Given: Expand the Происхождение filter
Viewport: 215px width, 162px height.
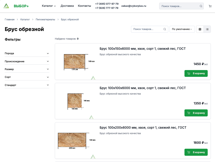Looking at the screenshot, I should (x=27, y=61).
